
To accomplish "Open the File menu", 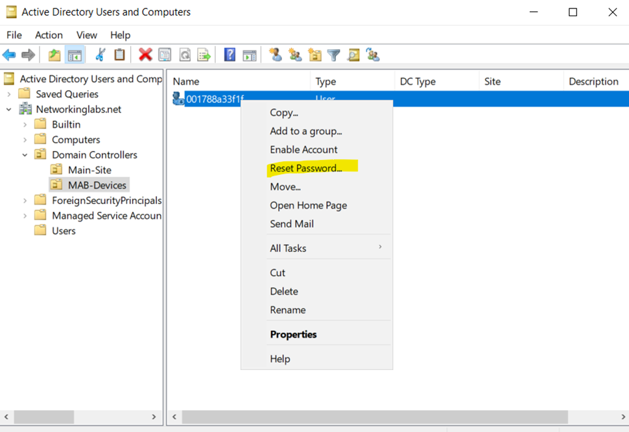I will 14,35.
